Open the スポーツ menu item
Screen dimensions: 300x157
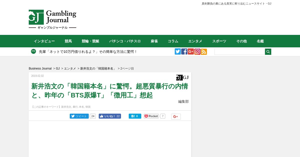[x=219, y=41]
